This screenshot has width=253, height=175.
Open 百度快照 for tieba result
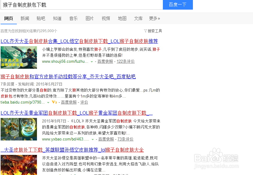(x=69, y=102)
